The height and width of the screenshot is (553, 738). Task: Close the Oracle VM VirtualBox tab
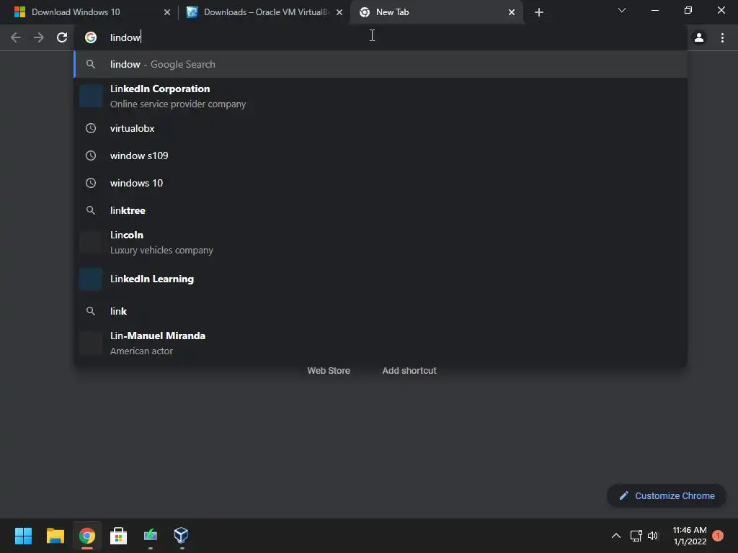click(x=339, y=12)
